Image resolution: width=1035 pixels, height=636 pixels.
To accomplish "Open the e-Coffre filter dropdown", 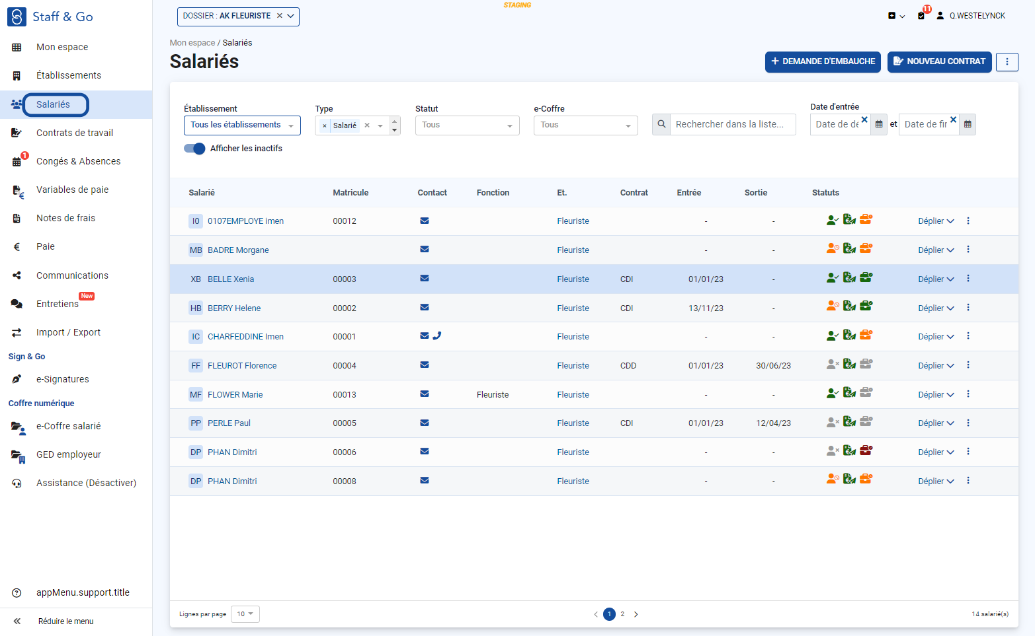I will coord(586,125).
